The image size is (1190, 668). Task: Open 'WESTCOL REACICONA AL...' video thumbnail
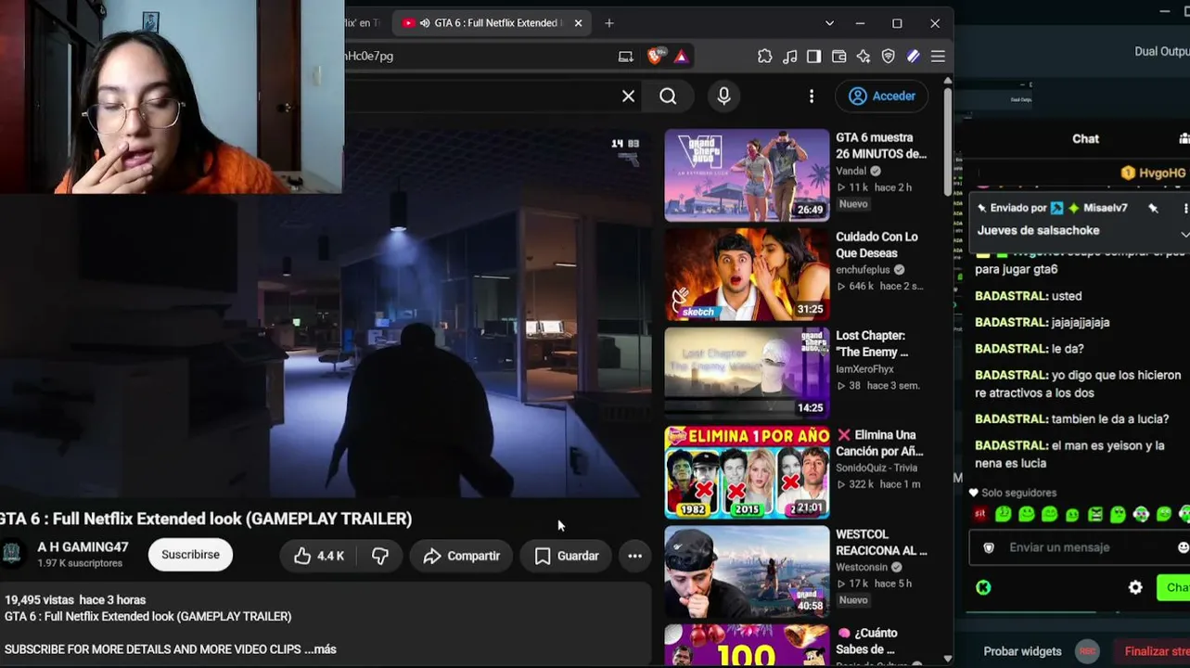tap(747, 572)
